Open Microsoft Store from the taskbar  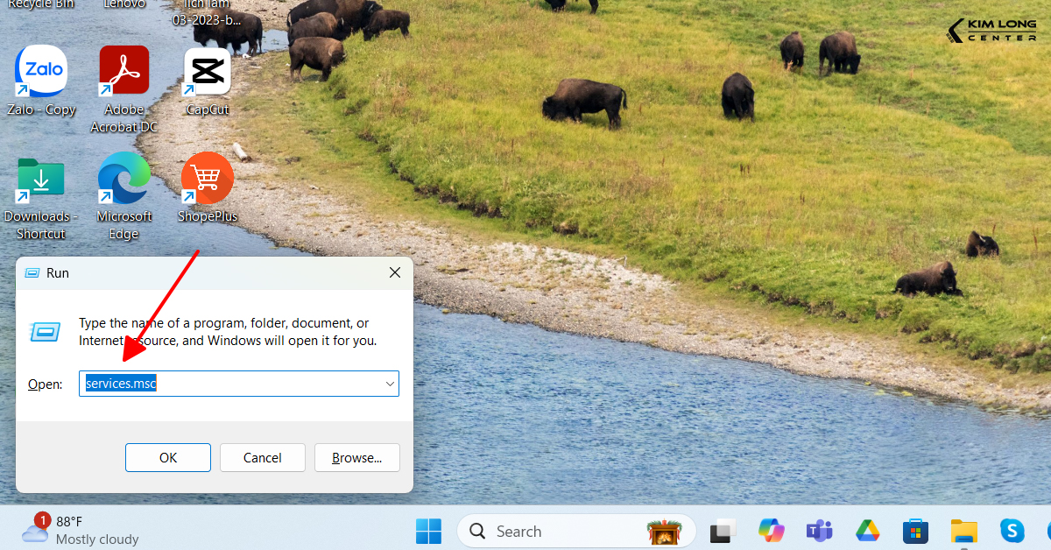pyautogui.click(x=915, y=531)
